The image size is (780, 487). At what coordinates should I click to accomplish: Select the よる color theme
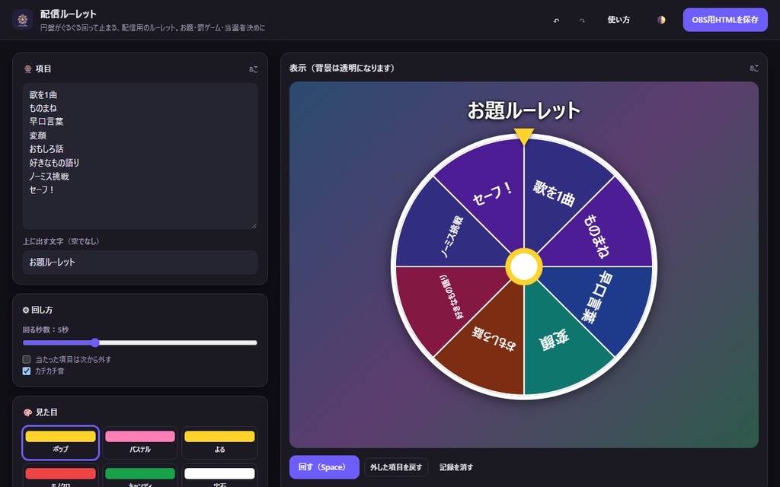tap(219, 443)
